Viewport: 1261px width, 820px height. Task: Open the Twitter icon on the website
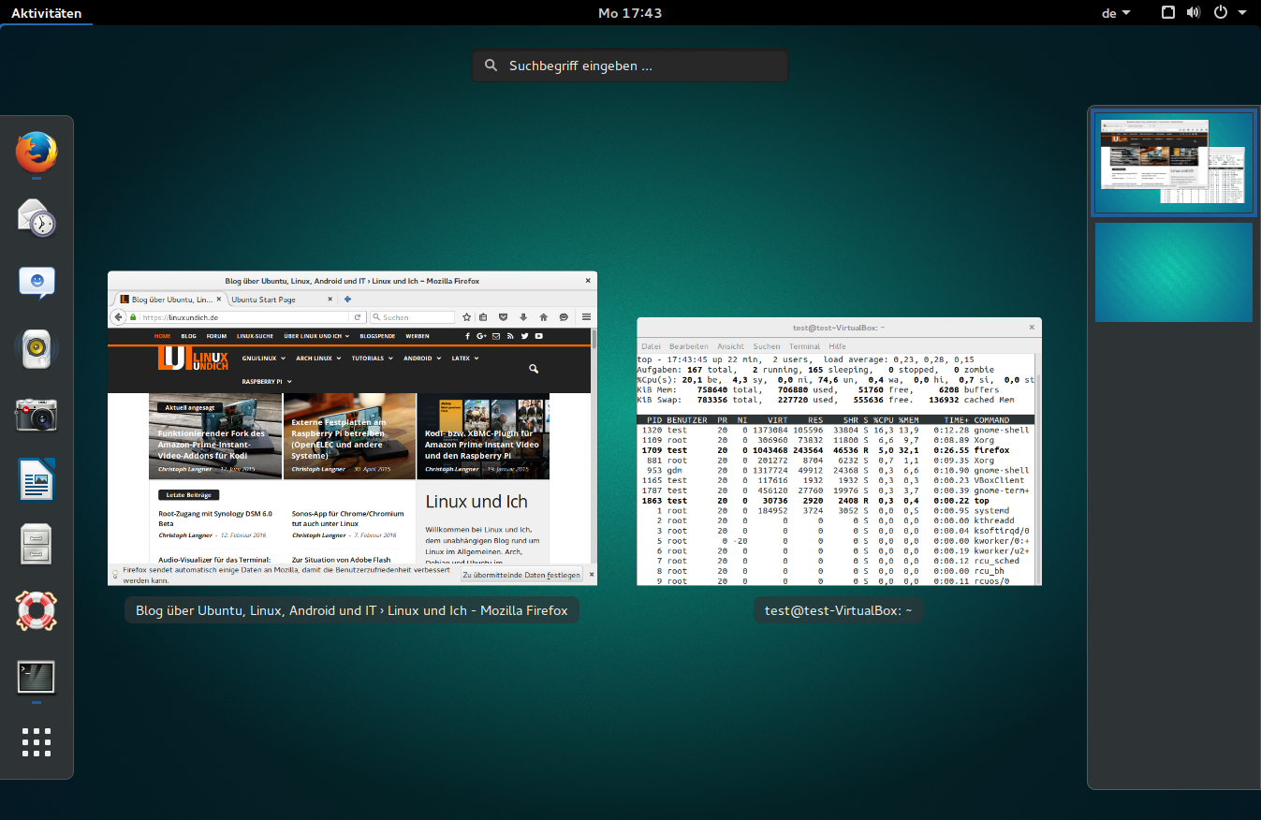click(x=524, y=336)
